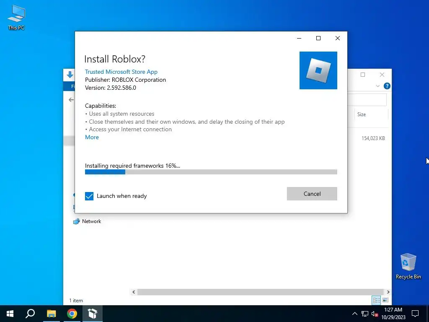Open File Explorer from the taskbar

[51, 314]
